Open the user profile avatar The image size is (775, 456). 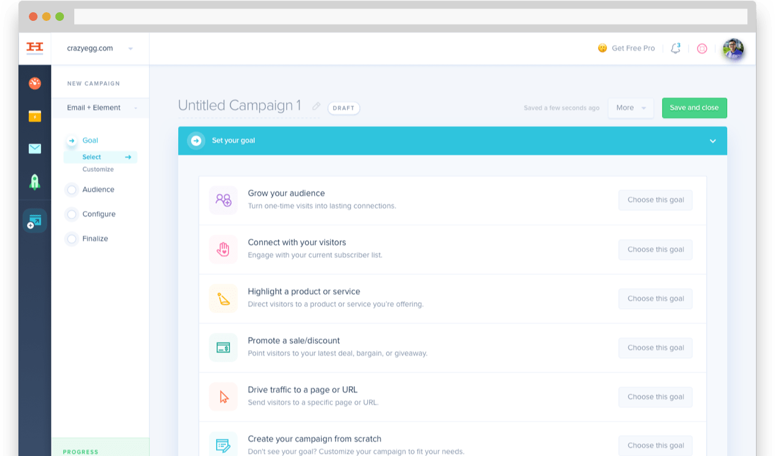(733, 48)
